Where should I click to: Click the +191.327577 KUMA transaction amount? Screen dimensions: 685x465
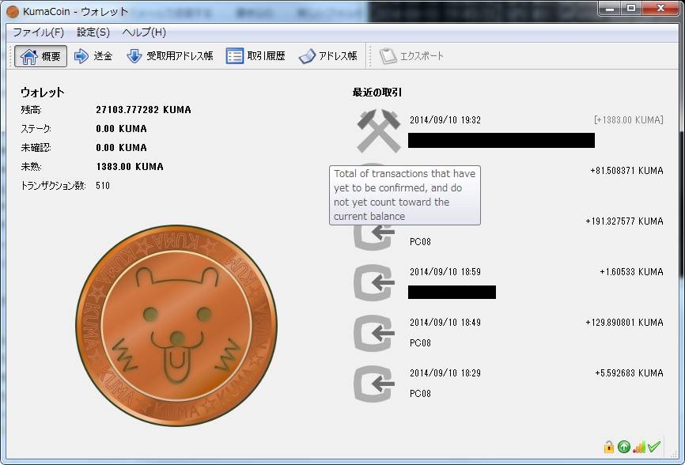click(624, 221)
